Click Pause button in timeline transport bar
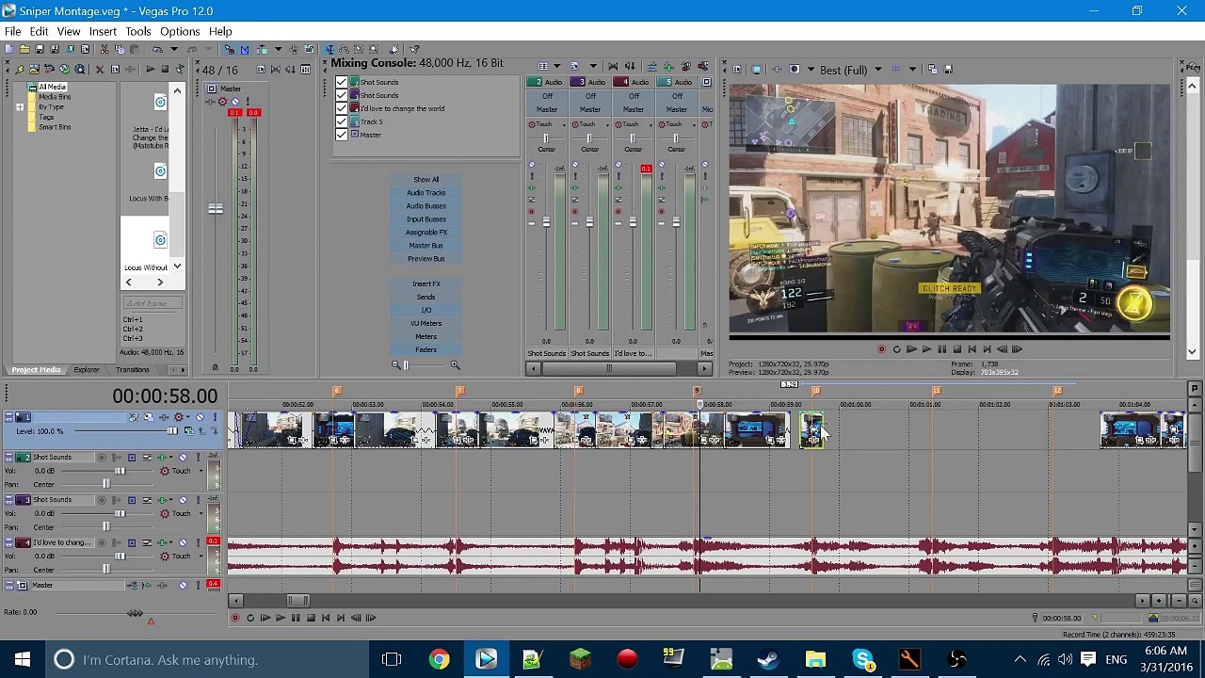1205x678 pixels. 296,618
